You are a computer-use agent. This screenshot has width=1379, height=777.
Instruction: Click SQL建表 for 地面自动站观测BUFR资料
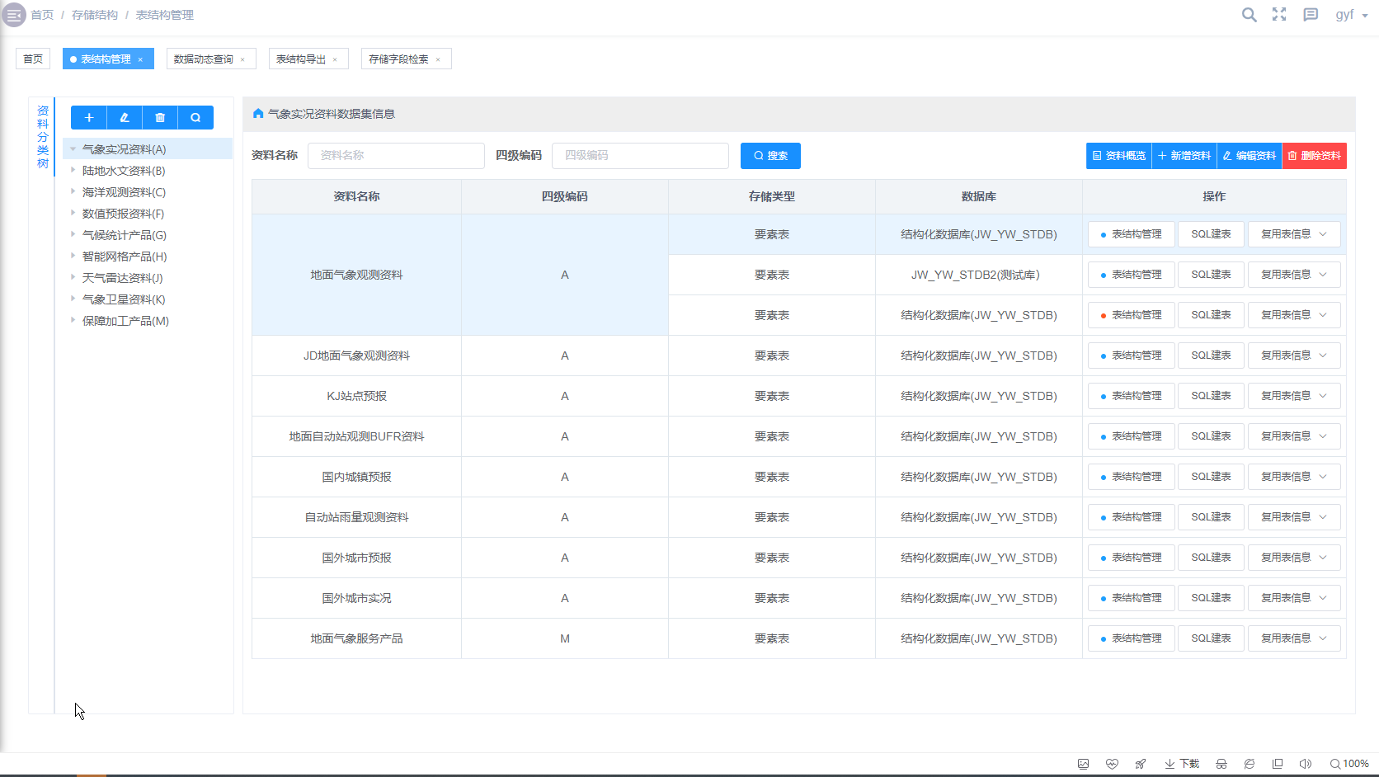pos(1211,436)
